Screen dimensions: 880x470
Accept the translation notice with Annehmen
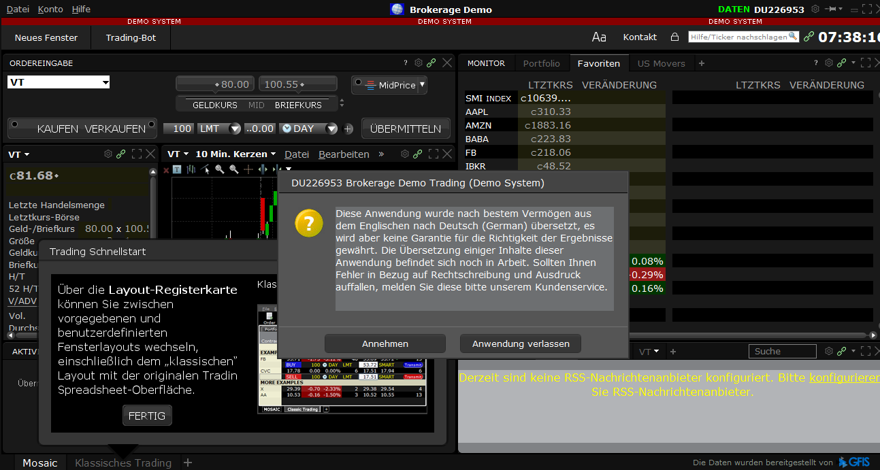385,343
